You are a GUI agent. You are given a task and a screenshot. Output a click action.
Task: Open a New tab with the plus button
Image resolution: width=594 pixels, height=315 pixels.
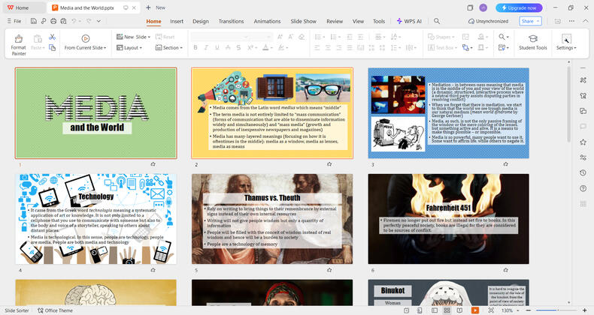(149, 7)
